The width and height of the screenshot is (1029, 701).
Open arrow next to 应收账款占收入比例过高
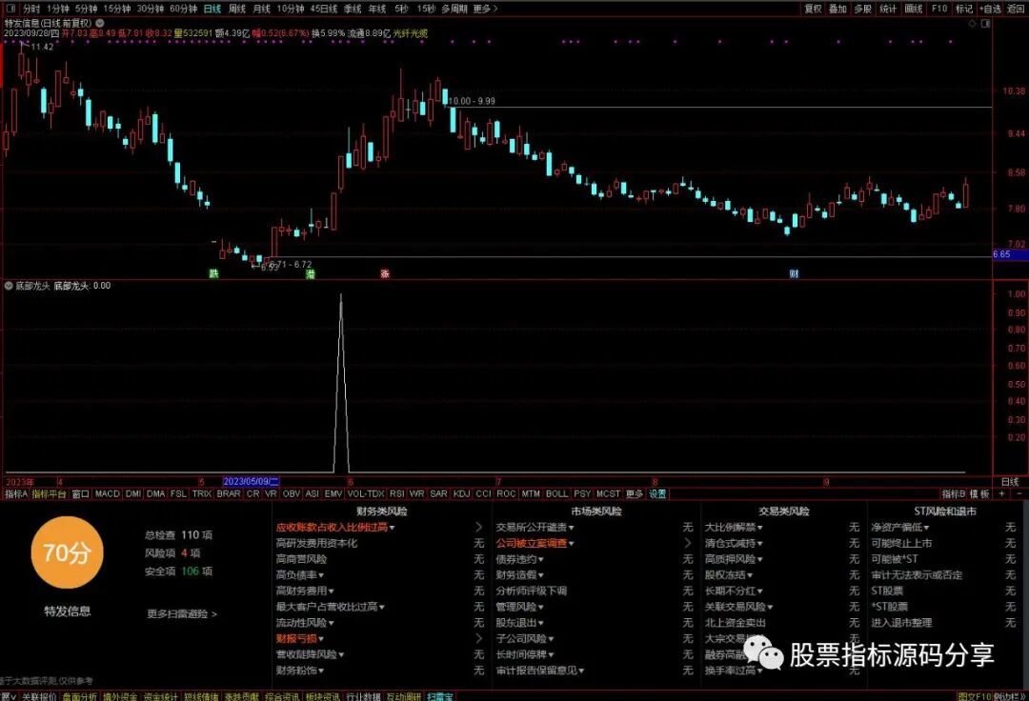[478, 528]
